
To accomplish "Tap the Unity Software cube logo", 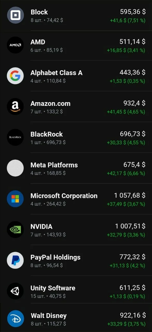I will pos(15,291).
